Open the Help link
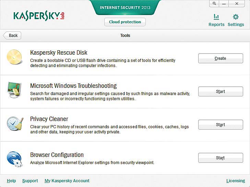250x187 pixels. pos(11,181)
